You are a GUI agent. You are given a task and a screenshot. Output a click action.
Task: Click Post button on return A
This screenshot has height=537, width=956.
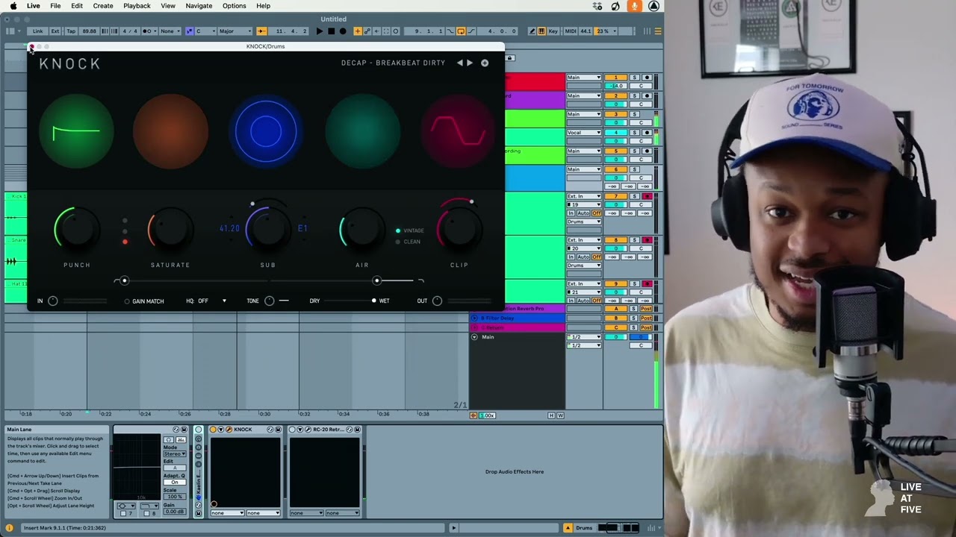[x=647, y=309]
